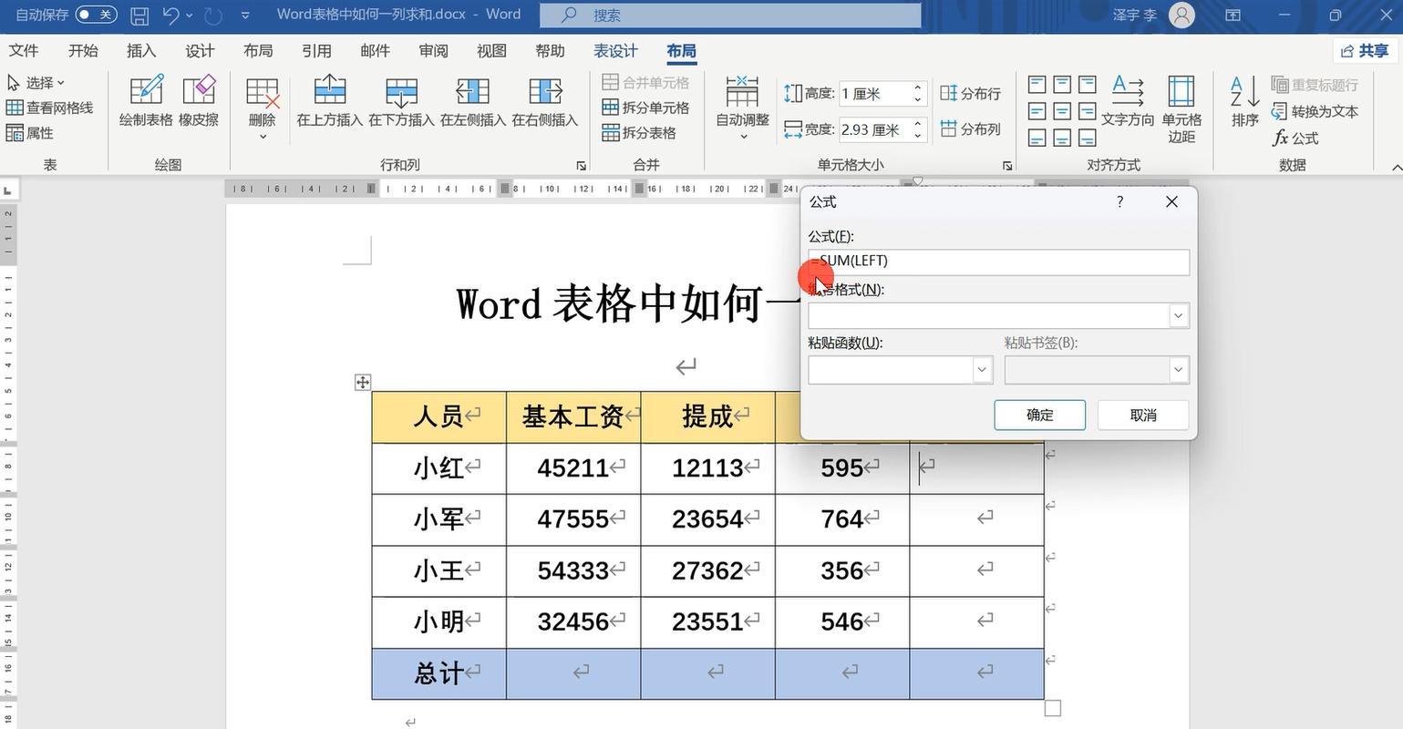This screenshot has width=1403, height=729.
Task: Open the 删除 dropdown
Action: (x=263, y=109)
